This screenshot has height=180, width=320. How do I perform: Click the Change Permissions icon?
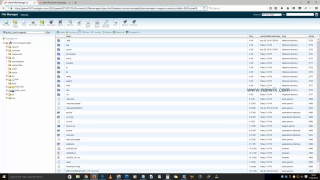106,23
